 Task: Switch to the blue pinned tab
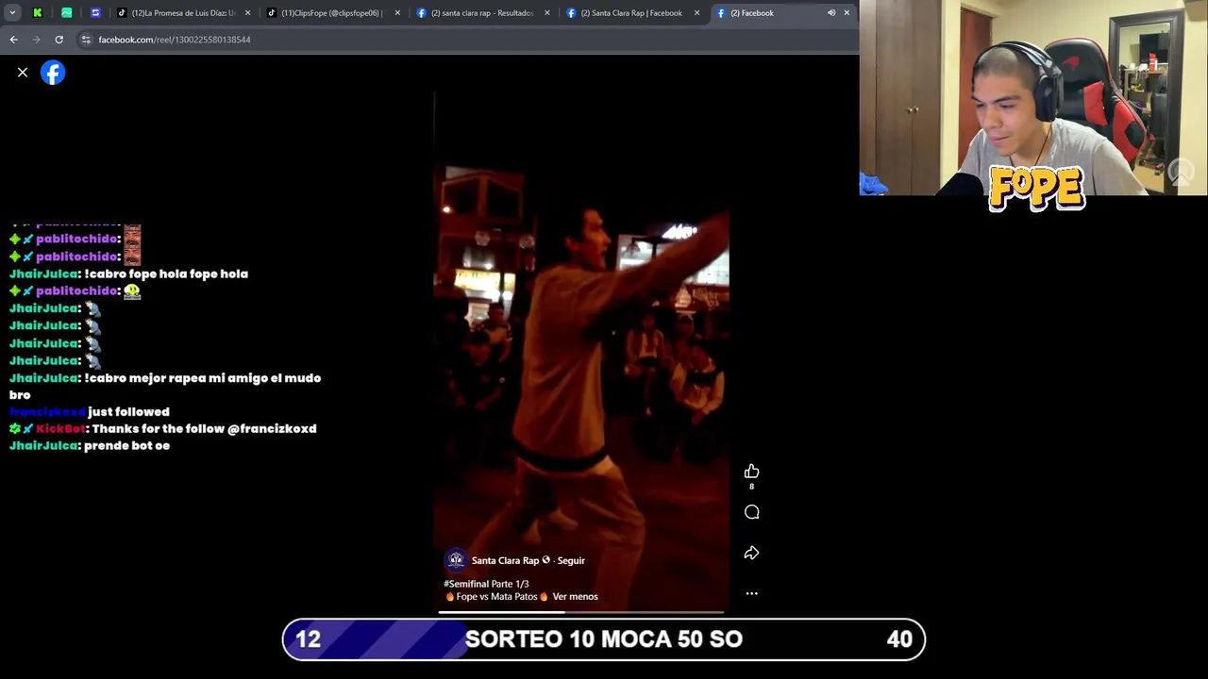pyautogui.click(x=95, y=13)
